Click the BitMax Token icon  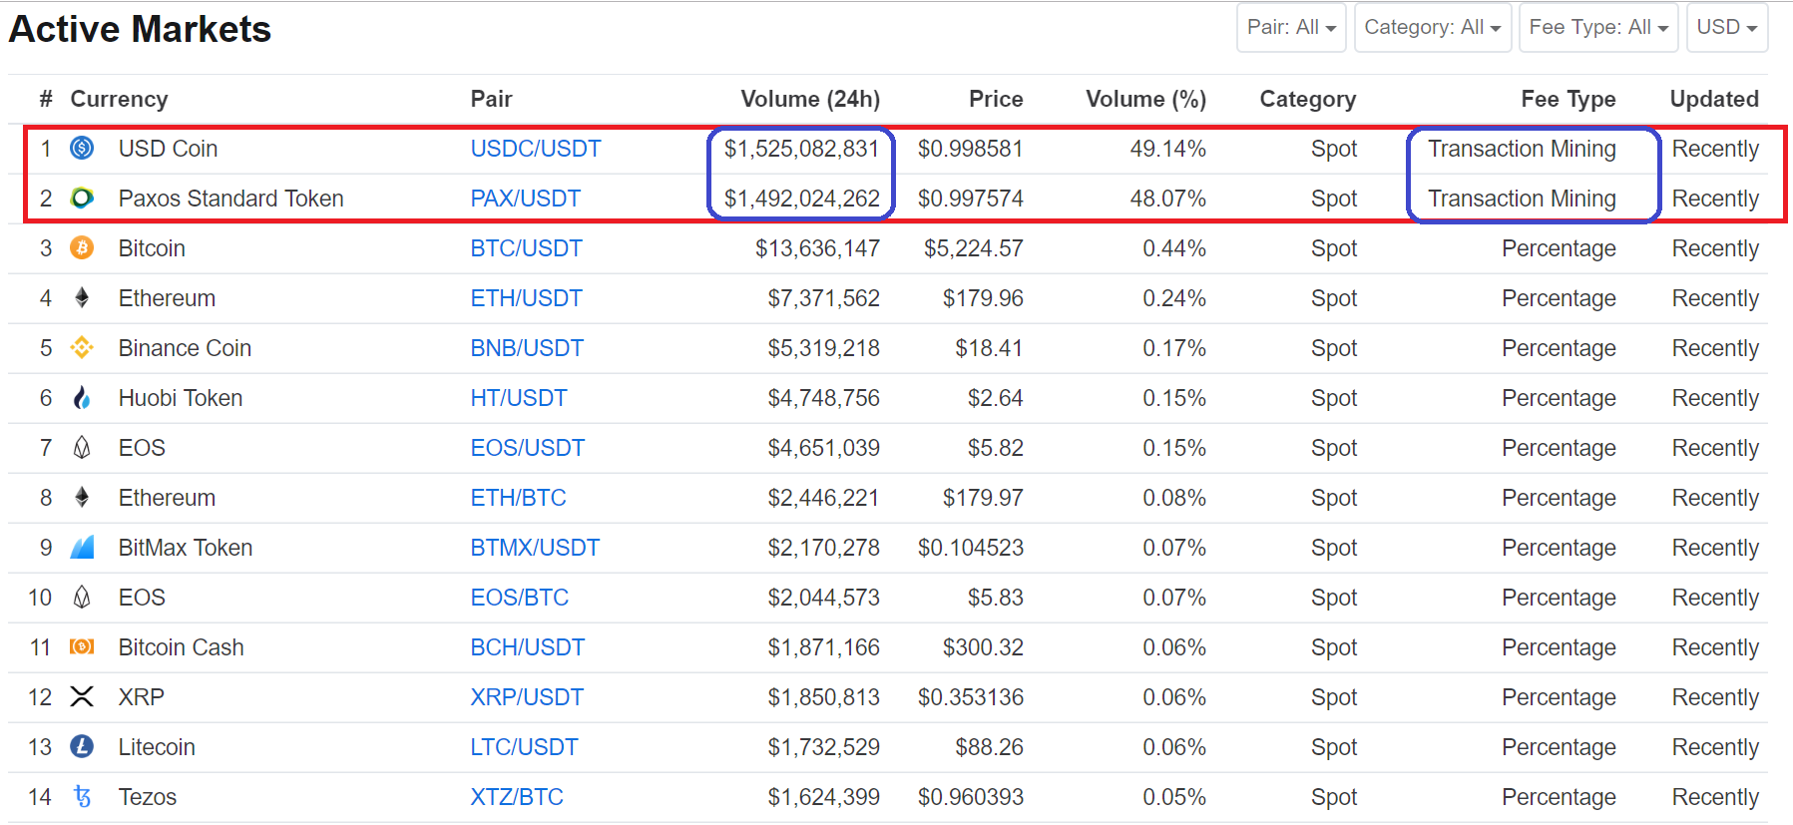tap(82, 548)
